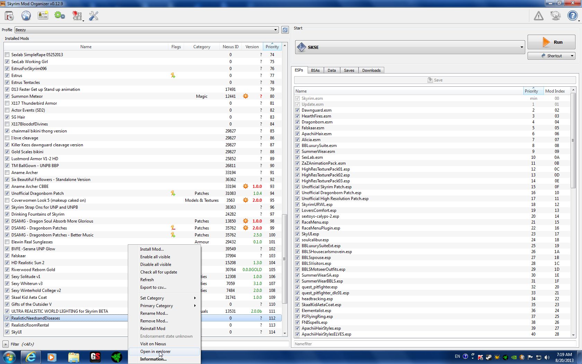Click the blue help question mark icon
Image resolution: width=582 pixels, height=364 pixels.
click(572, 16)
